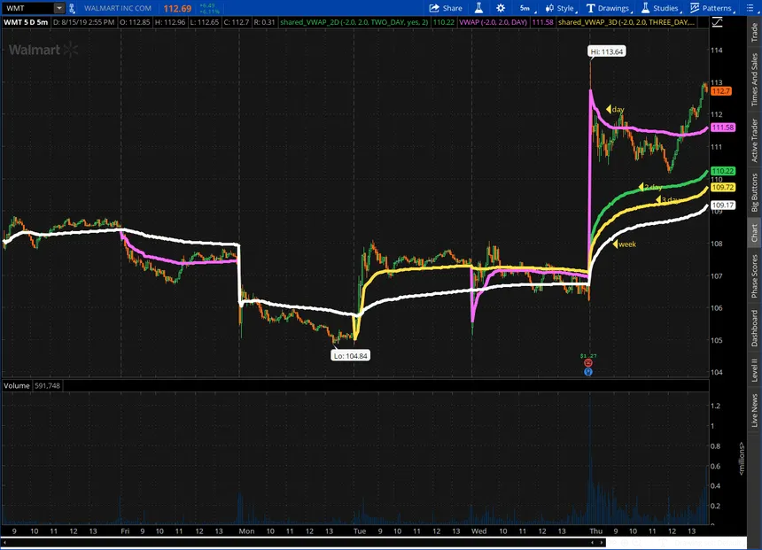This screenshot has height=550, width=762.
Task: Click the scroll left arrow on time axis
Action: pyautogui.click(x=4, y=542)
